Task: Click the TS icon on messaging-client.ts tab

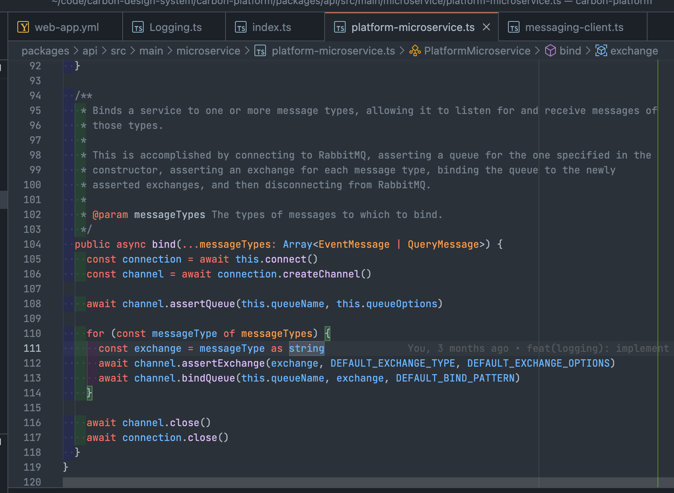Action: click(x=514, y=27)
